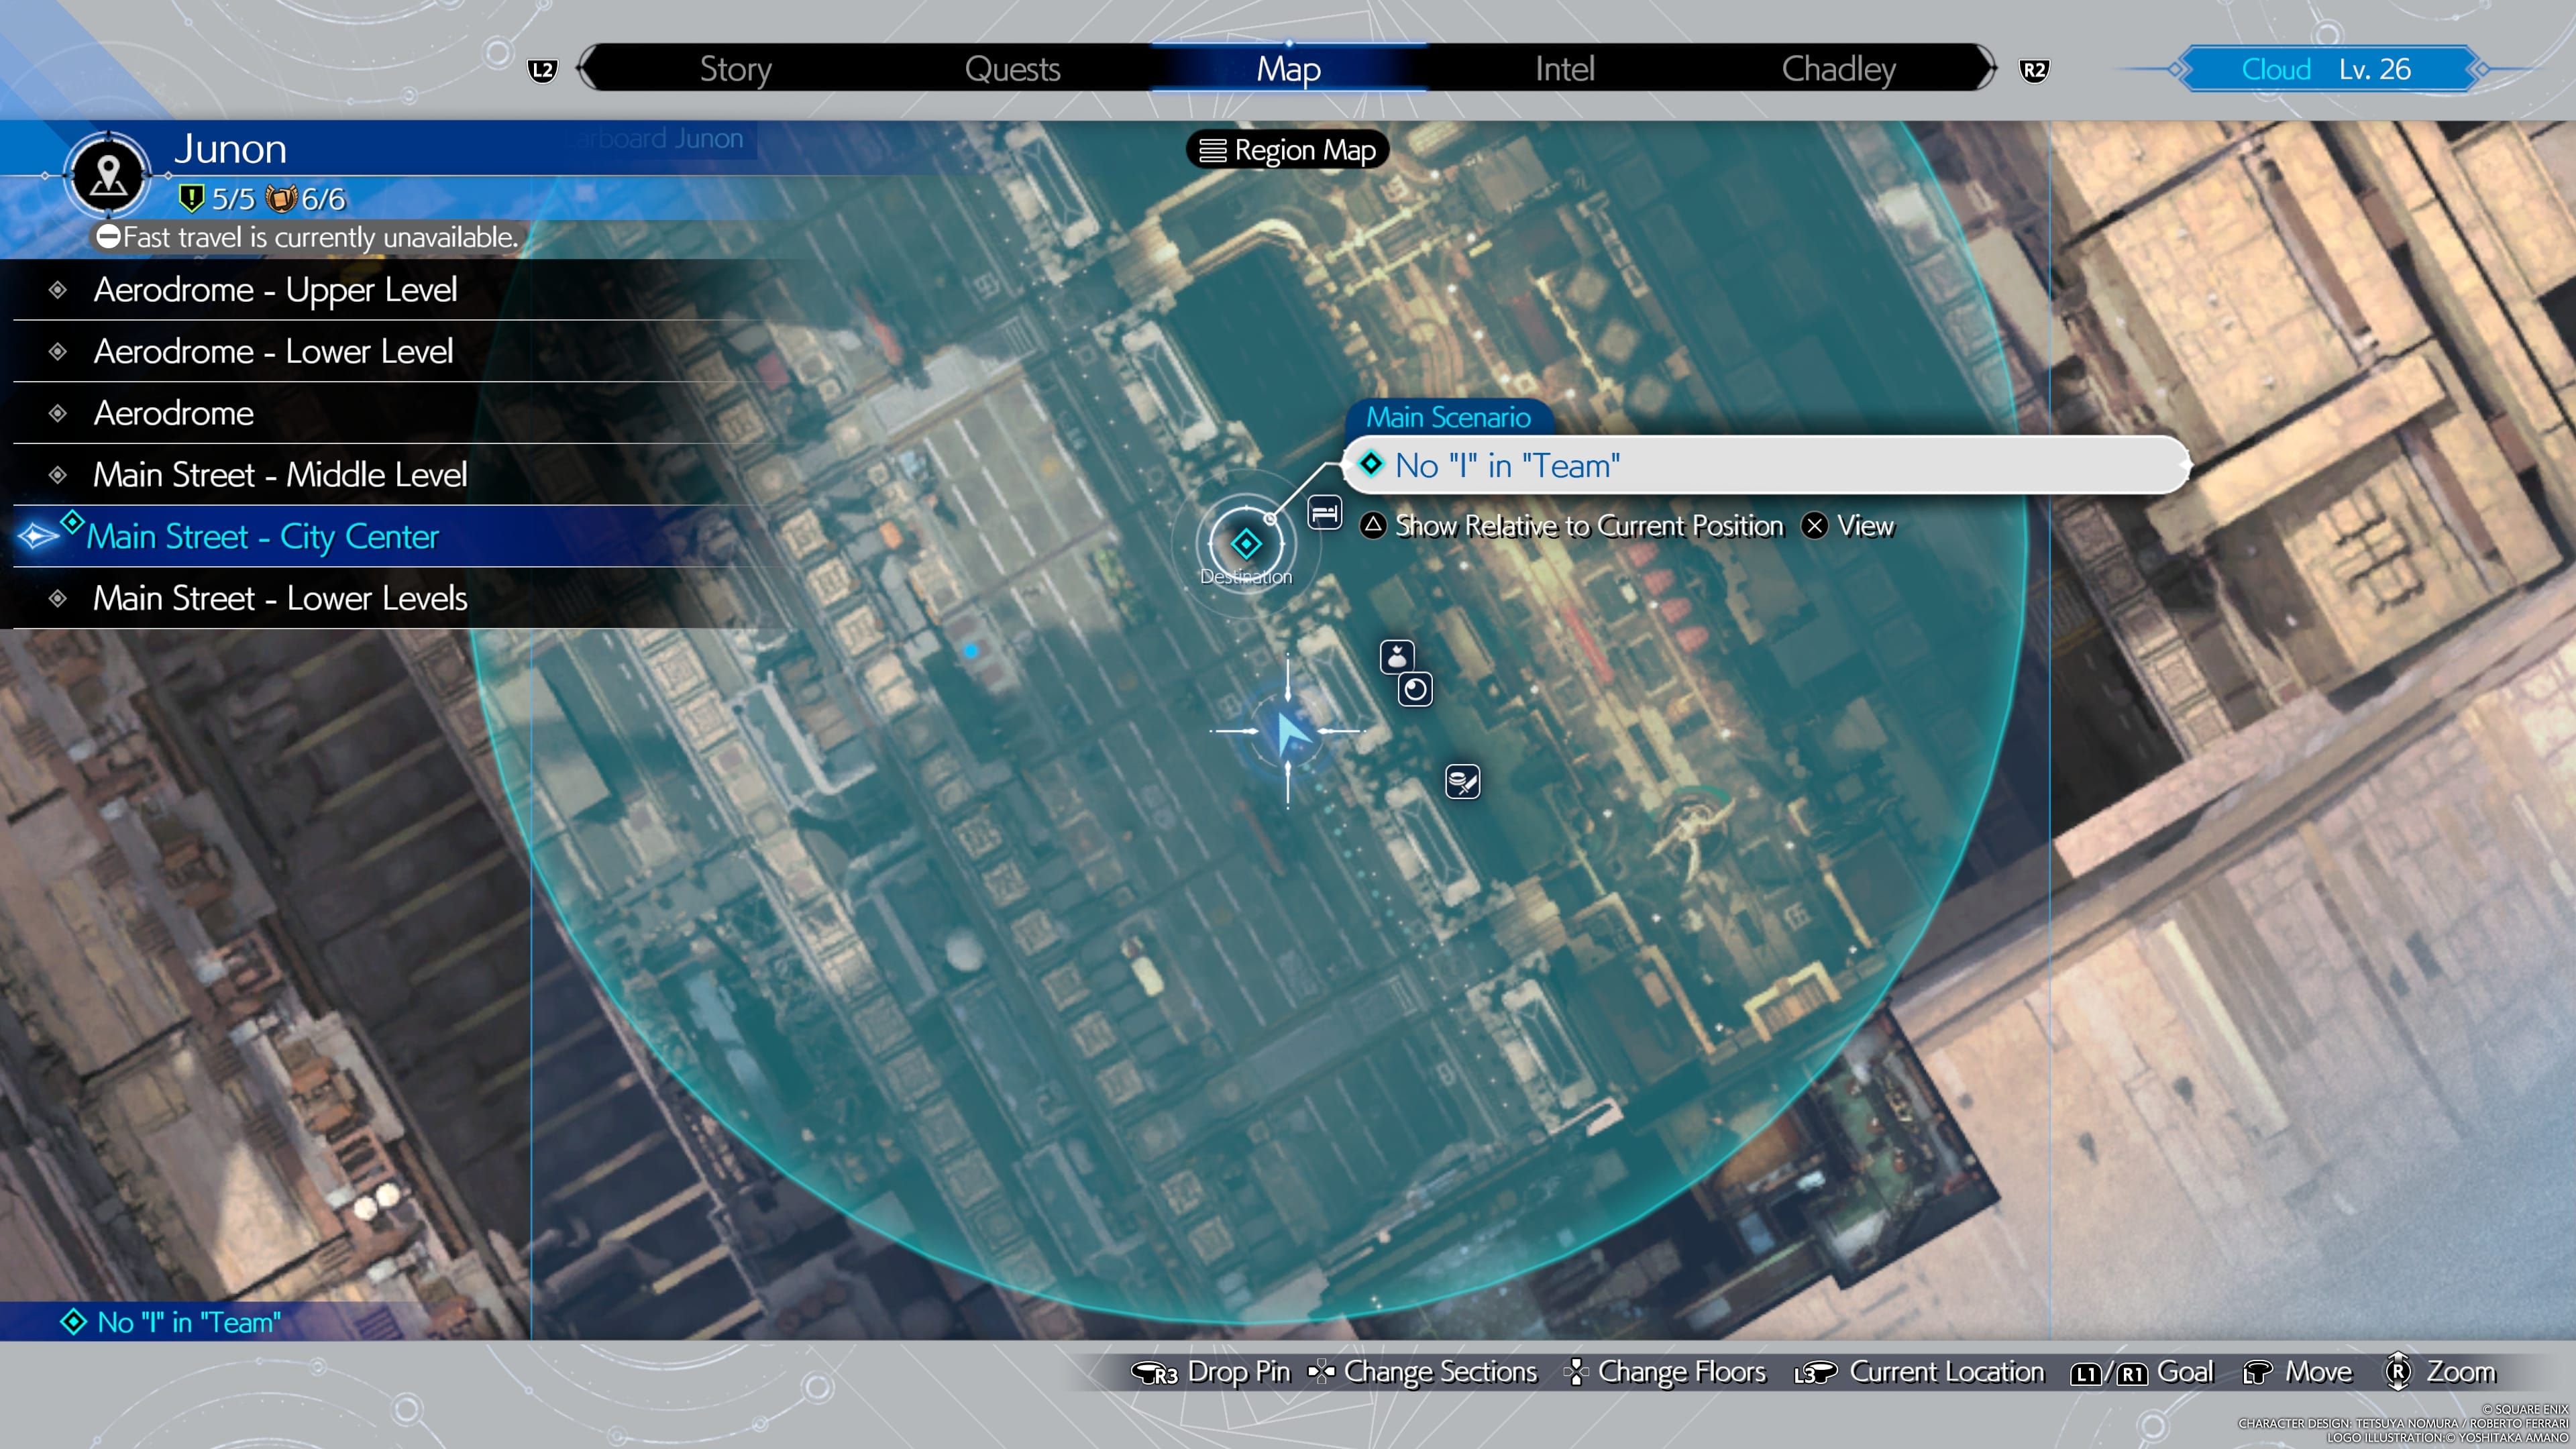Select Main Street - Middle Level

400,475
